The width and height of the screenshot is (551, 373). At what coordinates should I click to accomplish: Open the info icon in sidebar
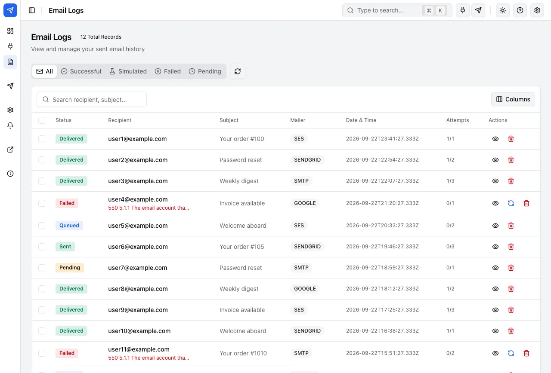(x=10, y=174)
